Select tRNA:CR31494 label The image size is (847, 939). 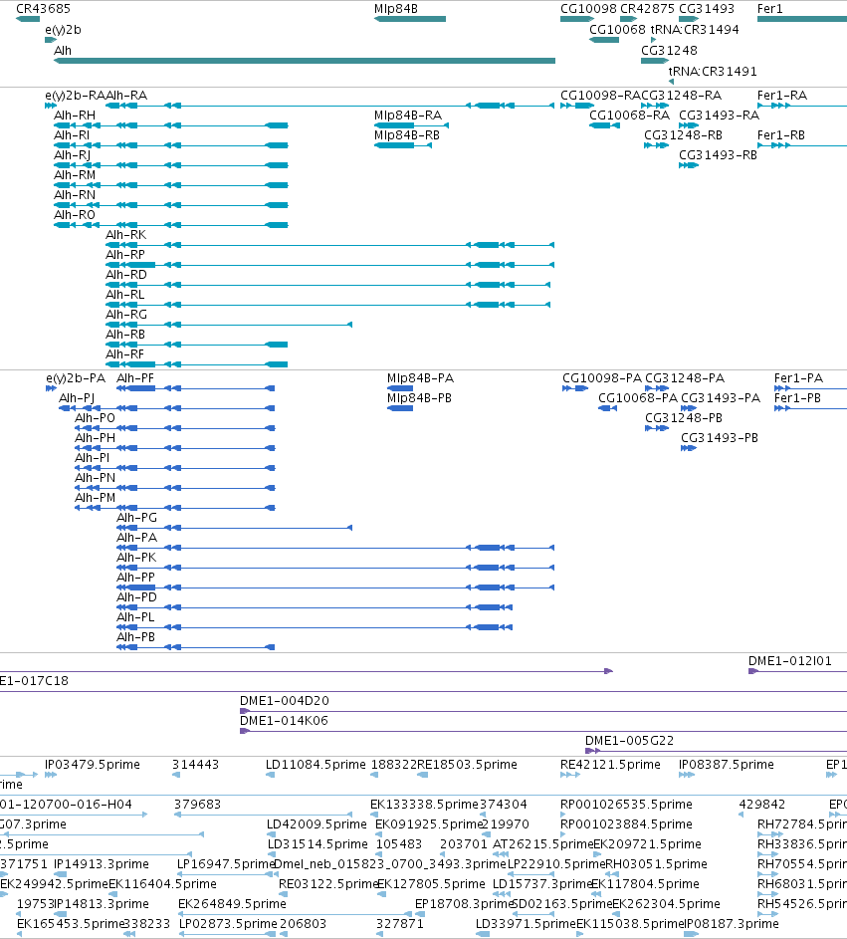[695, 29]
